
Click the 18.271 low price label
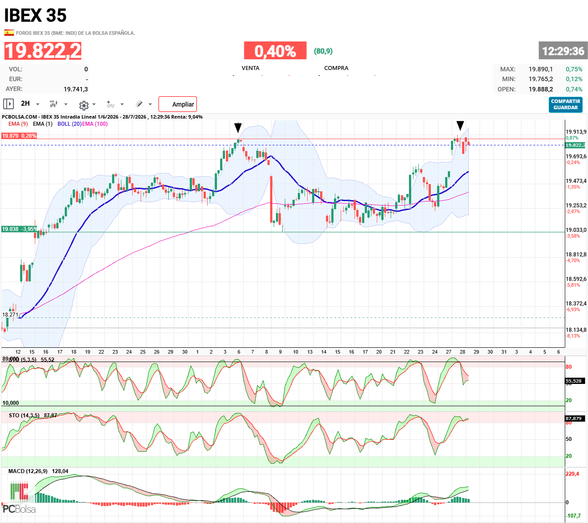[x=10, y=315]
